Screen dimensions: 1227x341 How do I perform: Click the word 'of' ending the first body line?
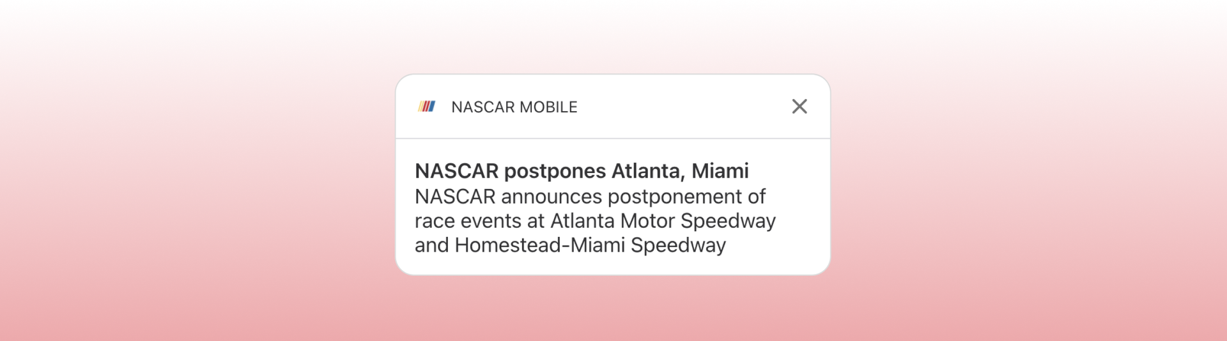(756, 197)
